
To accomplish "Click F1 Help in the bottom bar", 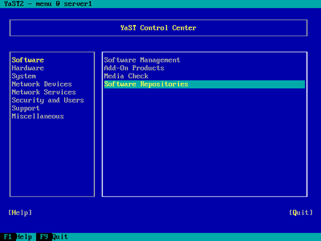I will click(x=18, y=237).
